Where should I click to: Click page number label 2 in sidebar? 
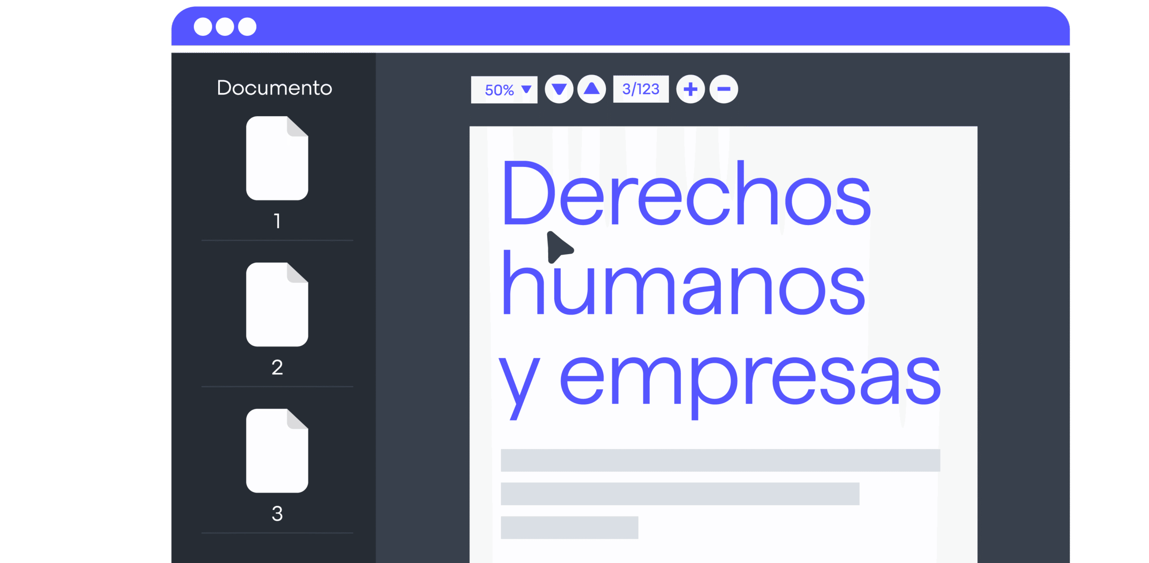tap(277, 367)
